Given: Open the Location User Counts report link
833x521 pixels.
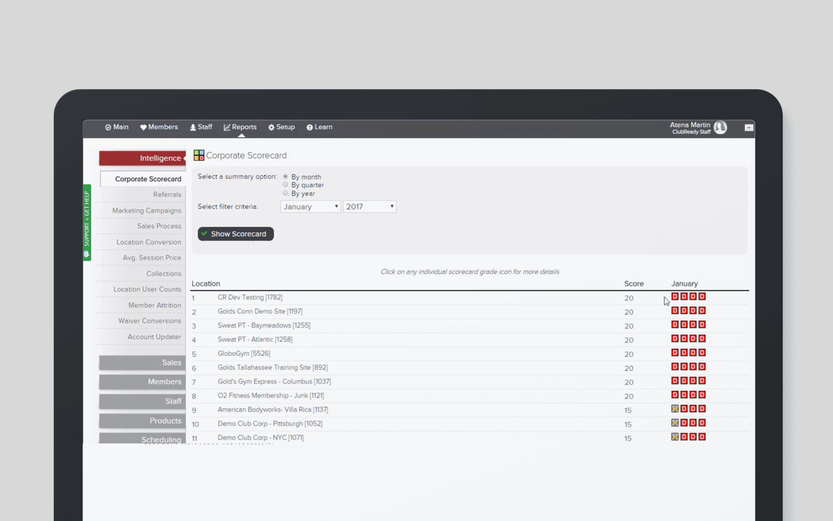Looking at the screenshot, I should coord(147,289).
